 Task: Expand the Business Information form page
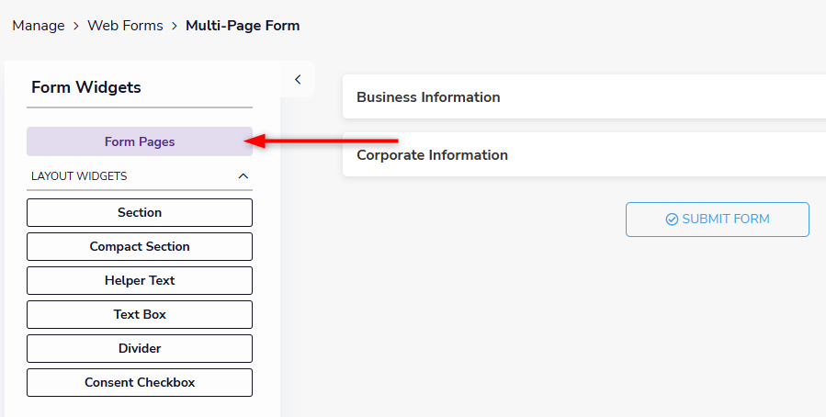tap(428, 97)
